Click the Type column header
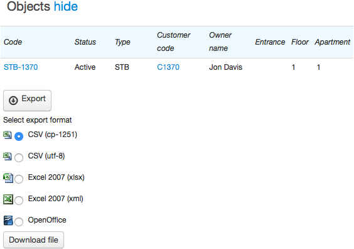This screenshot has height=249, width=354. pos(122,42)
